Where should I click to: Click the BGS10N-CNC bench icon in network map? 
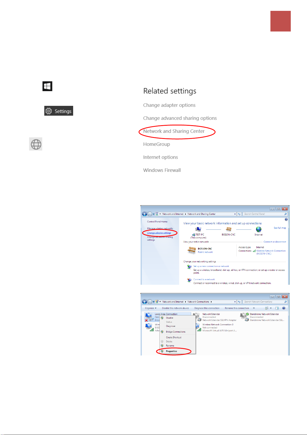tap(228, 229)
